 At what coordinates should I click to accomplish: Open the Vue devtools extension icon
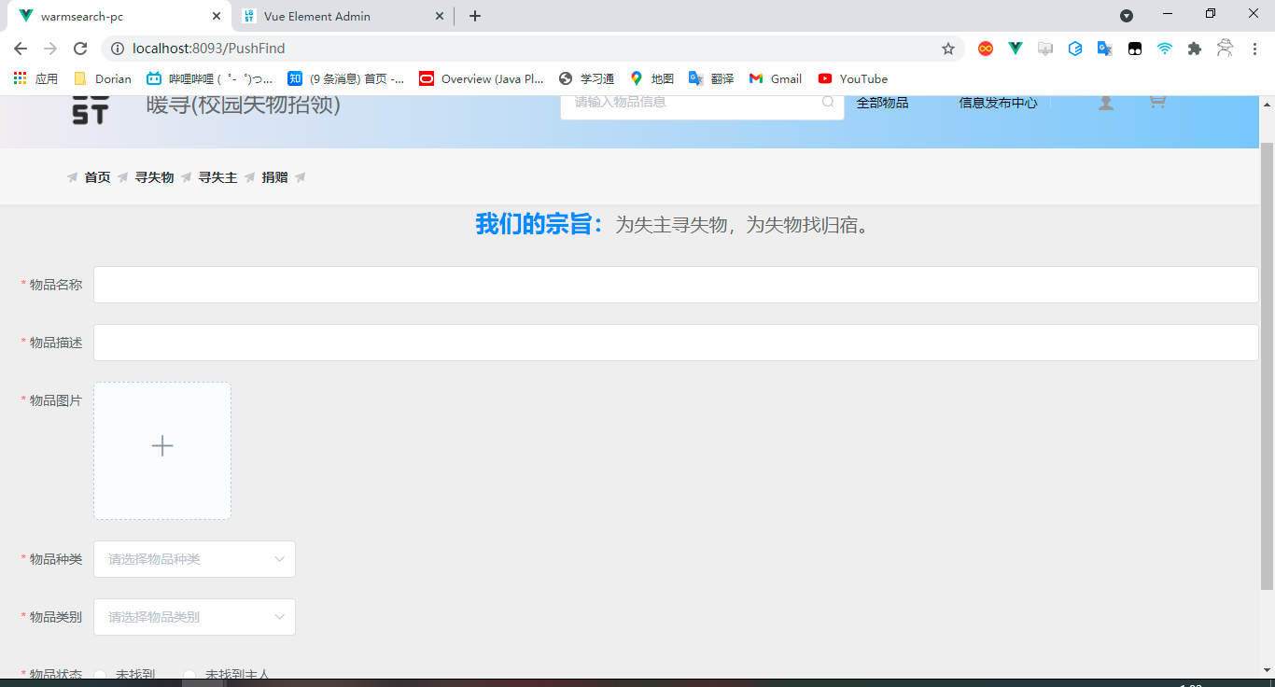[1016, 49]
